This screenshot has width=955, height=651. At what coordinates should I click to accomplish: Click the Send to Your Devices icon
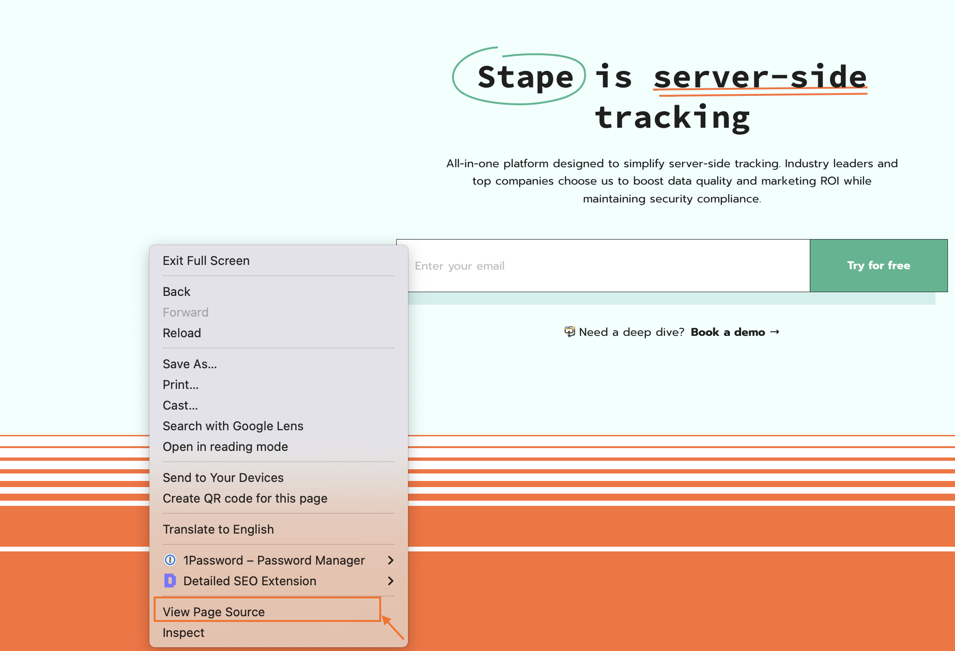click(x=223, y=478)
